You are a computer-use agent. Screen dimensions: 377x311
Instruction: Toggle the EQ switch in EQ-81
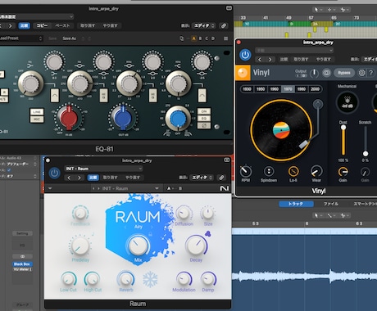pyautogui.click(x=204, y=119)
